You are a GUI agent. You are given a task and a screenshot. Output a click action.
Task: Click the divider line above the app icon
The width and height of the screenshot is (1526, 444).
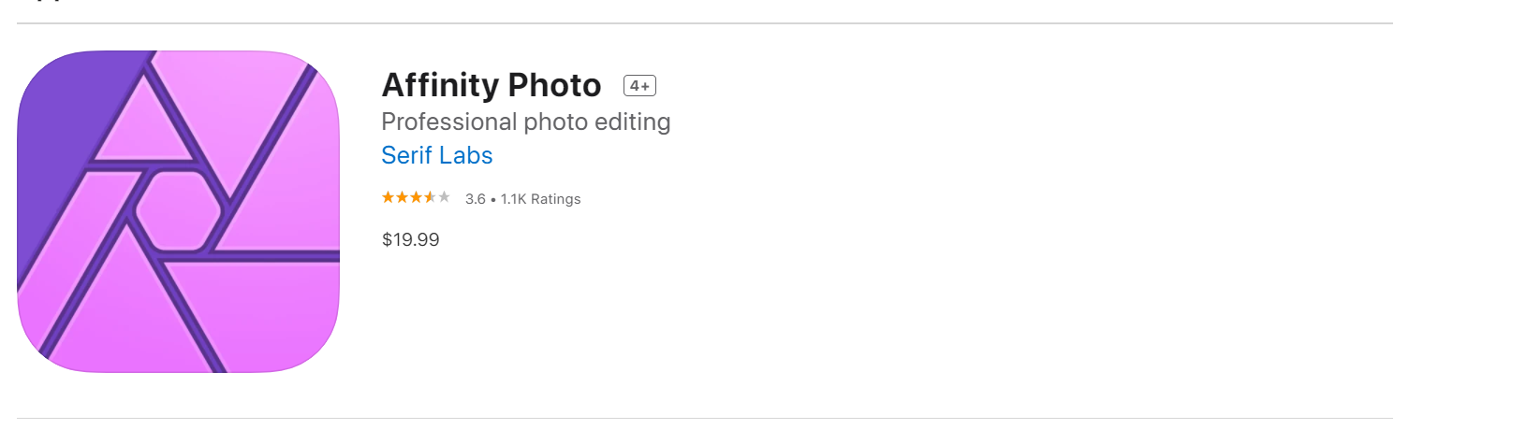pyautogui.click(x=704, y=23)
